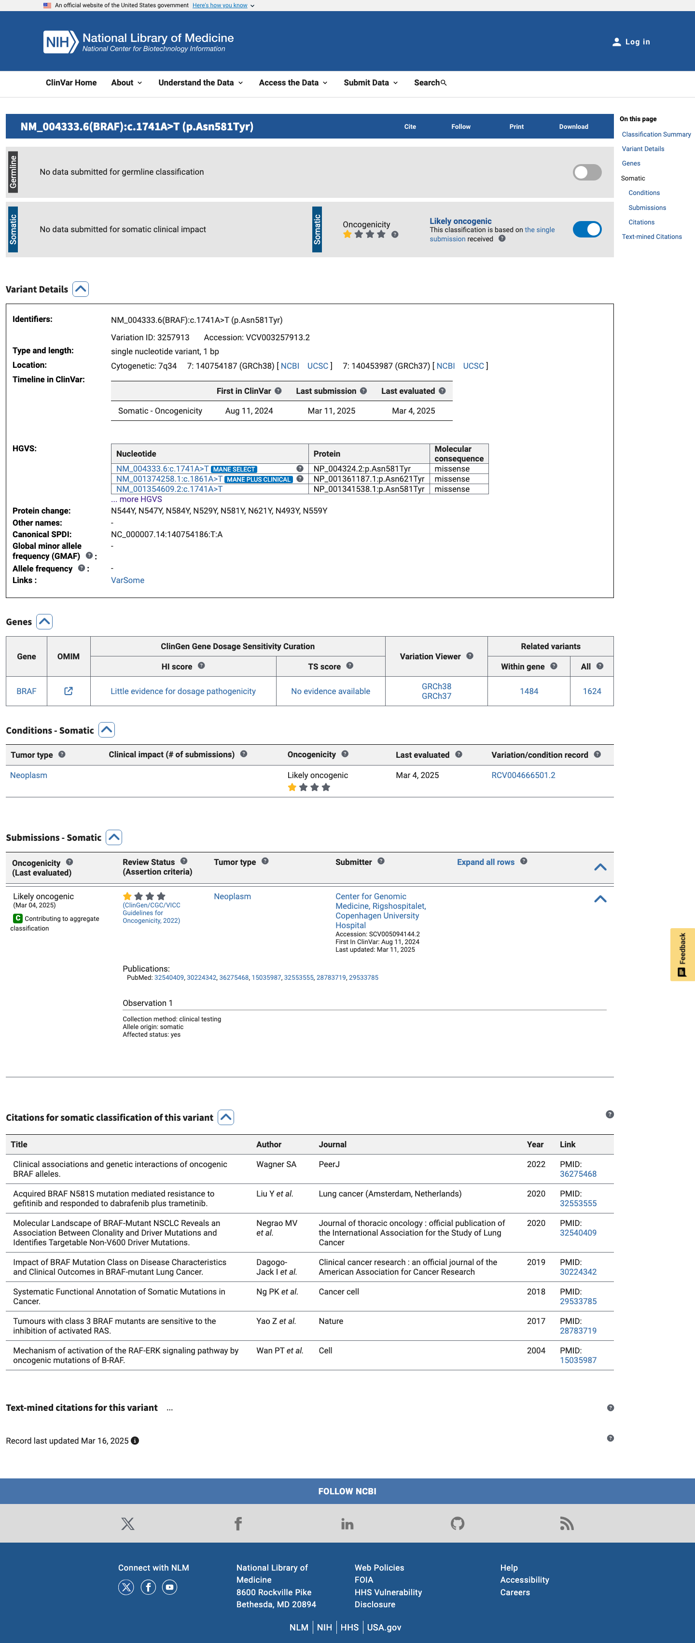This screenshot has width=695, height=1643.
Task: Click Cite in variant header bar
Action: pos(410,127)
